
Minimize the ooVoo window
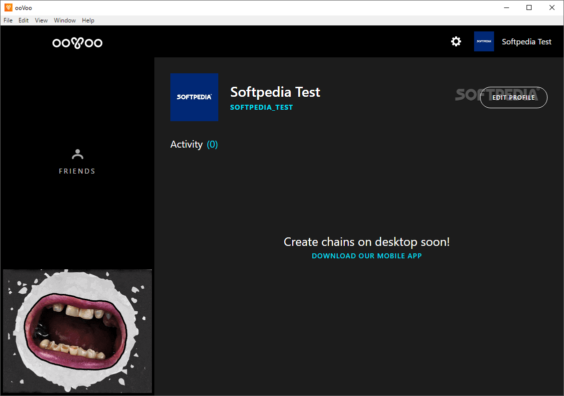507,7
